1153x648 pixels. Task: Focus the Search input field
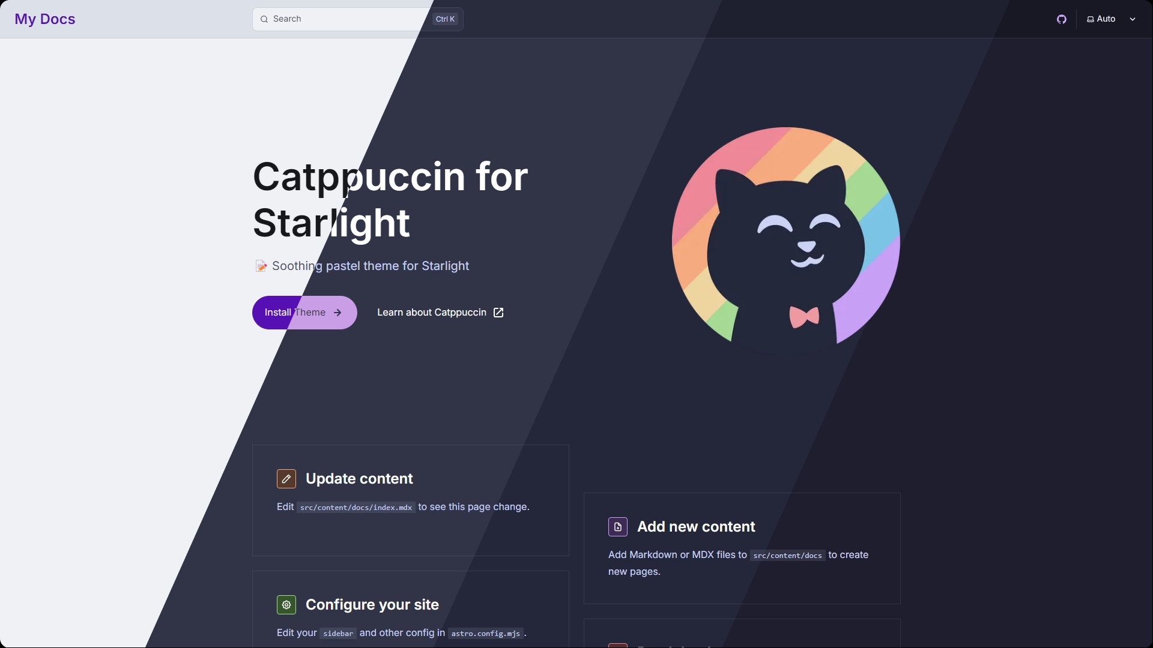[358, 19]
